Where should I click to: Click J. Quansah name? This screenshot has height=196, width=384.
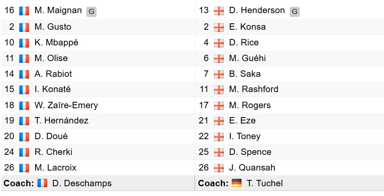point(252,168)
